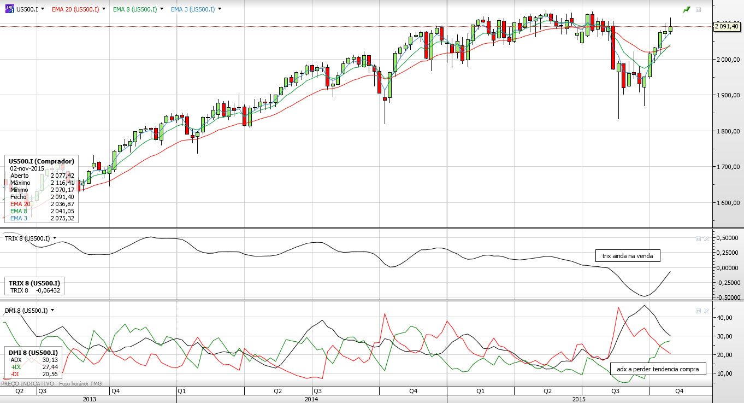Click the TRIX 8 value readout box
The width and height of the screenshot is (744, 403).
tap(34, 287)
